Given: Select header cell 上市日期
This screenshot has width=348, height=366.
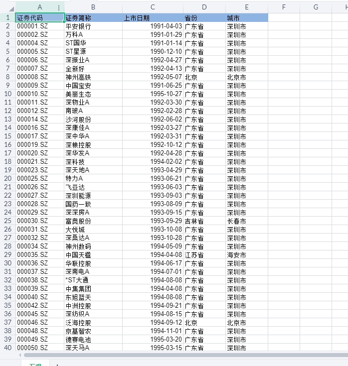Looking at the screenshot, I should pyautogui.click(x=153, y=18).
